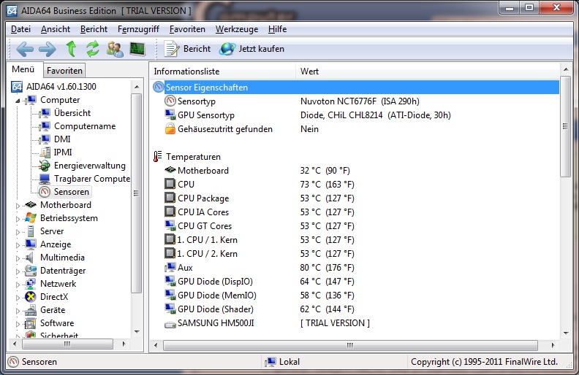
Task: Open the Fernzugriff menu
Action: click(138, 29)
